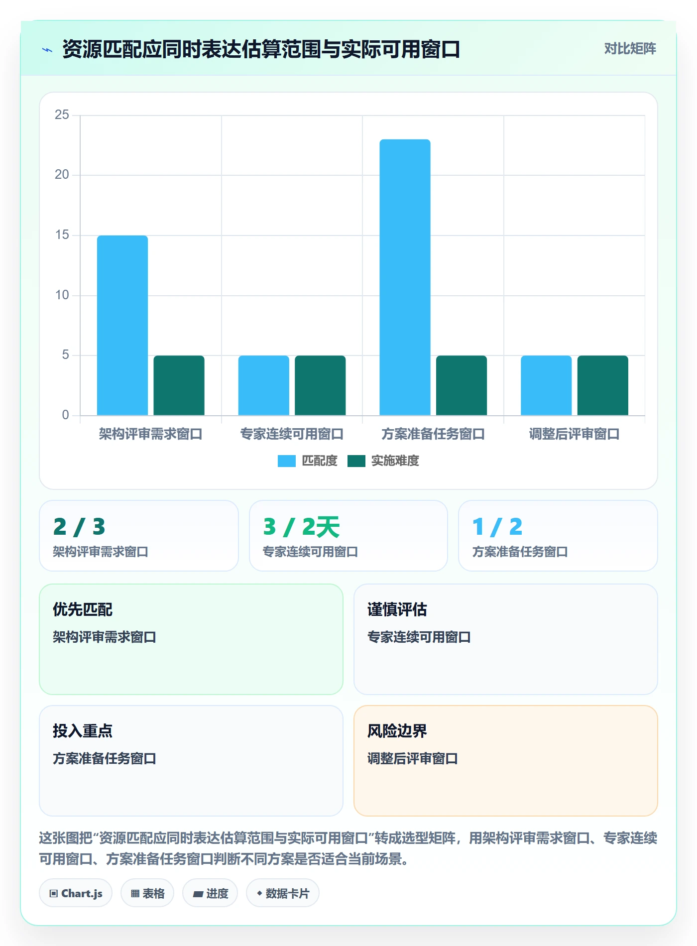Click the chart title 资源匹配应同时表达估算范围与实际可用窗口

[x=261, y=49]
